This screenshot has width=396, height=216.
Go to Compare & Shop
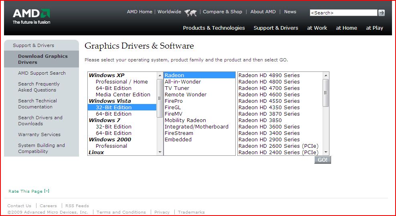point(222,12)
